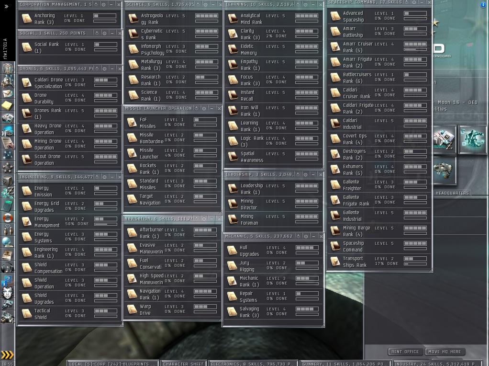Image resolution: width=489 pixels, height=366 pixels.
Task: Click the Amarr Cruiser training progress bar
Action: tap(415, 49)
